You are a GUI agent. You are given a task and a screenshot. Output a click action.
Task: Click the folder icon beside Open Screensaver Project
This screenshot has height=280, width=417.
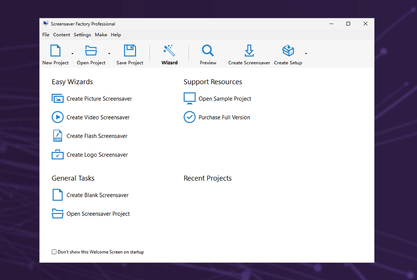tap(57, 213)
